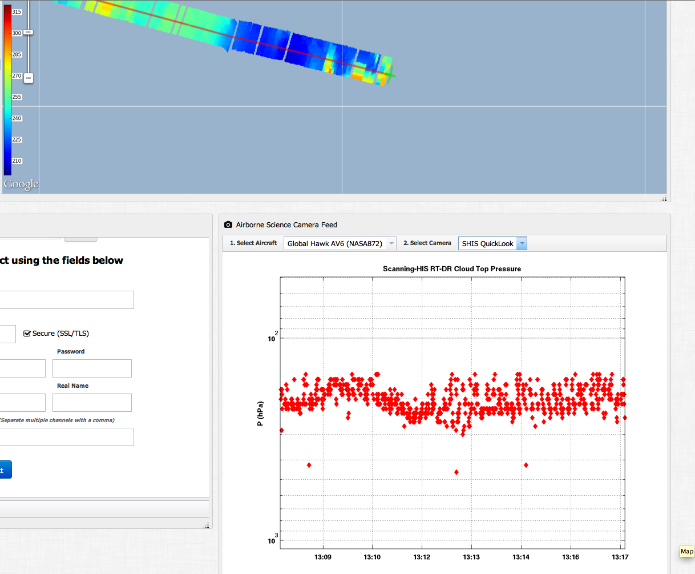The width and height of the screenshot is (695, 574).
Task: Click the lower handle of the color scale slider
Action: pyautogui.click(x=28, y=78)
